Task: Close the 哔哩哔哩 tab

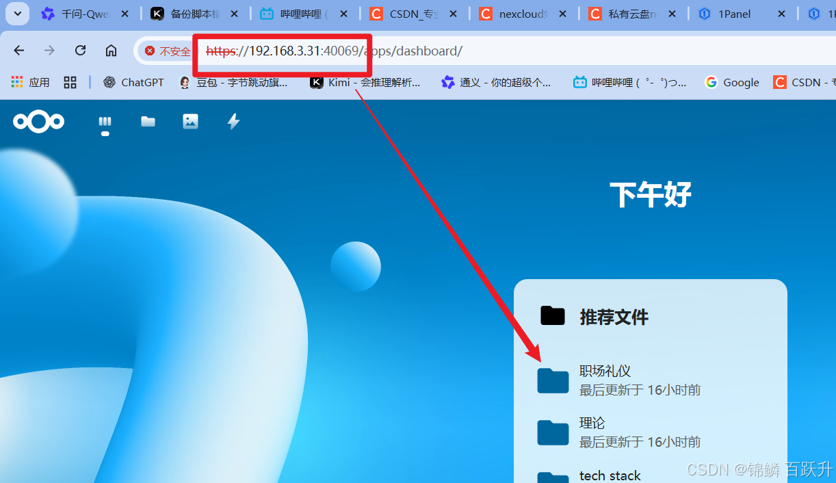Action: pos(344,14)
